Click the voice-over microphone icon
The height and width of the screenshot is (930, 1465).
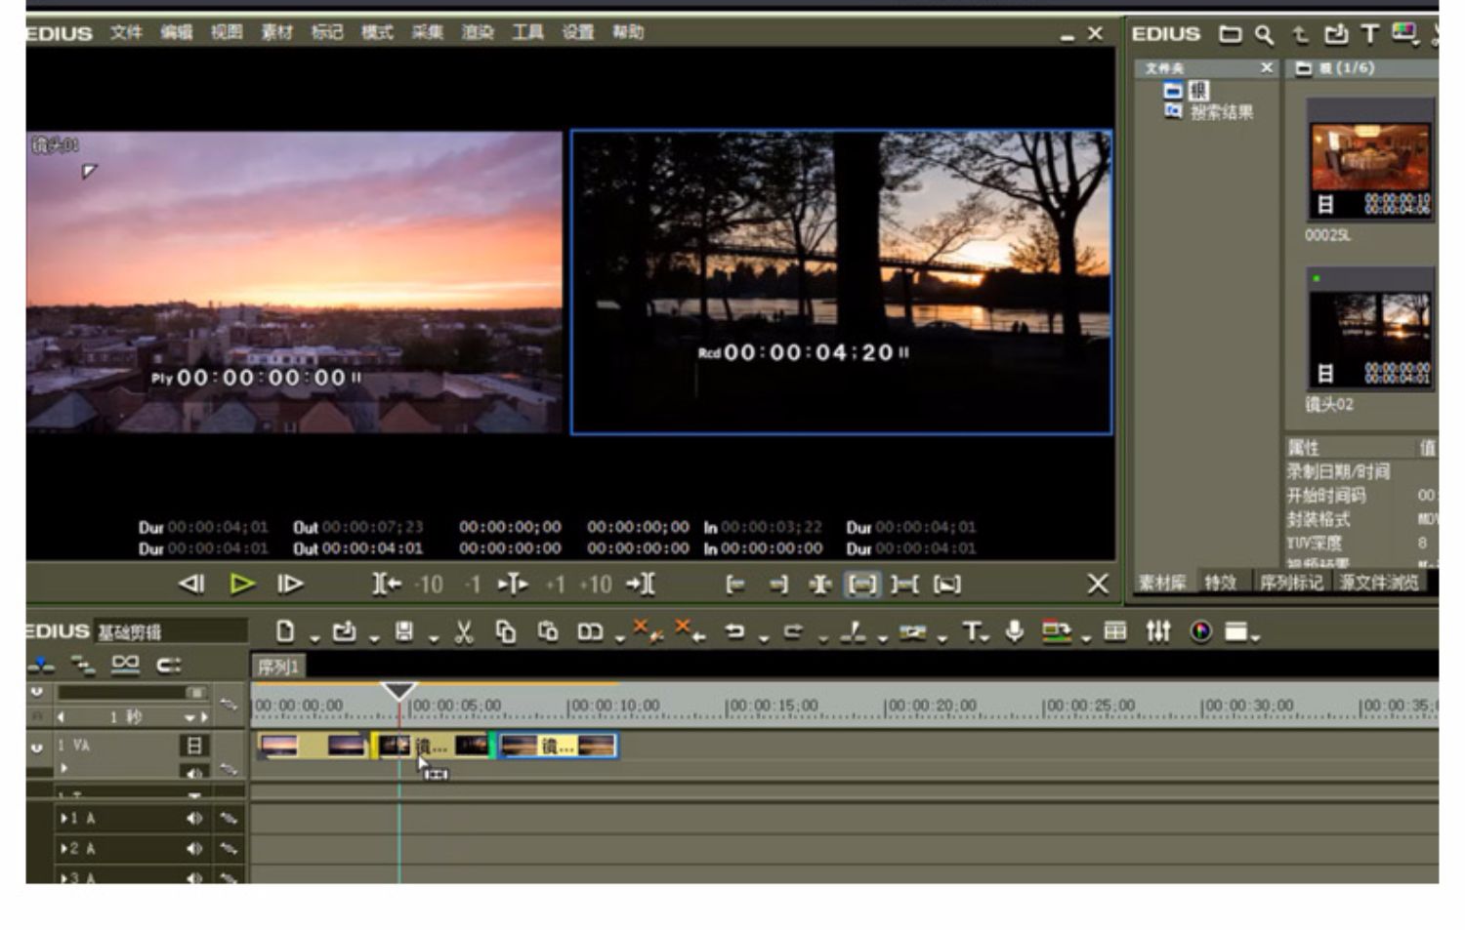[1015, 632]
